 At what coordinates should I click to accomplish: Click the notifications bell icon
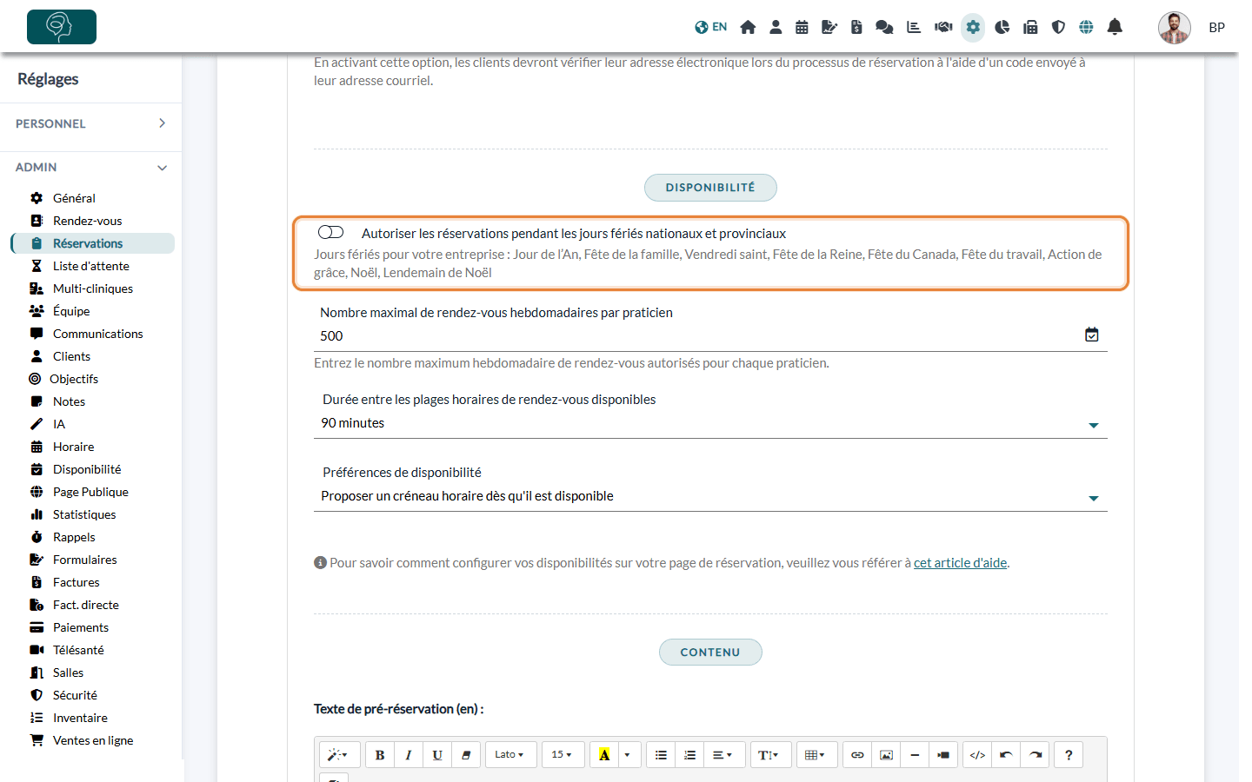(1115, 27)
